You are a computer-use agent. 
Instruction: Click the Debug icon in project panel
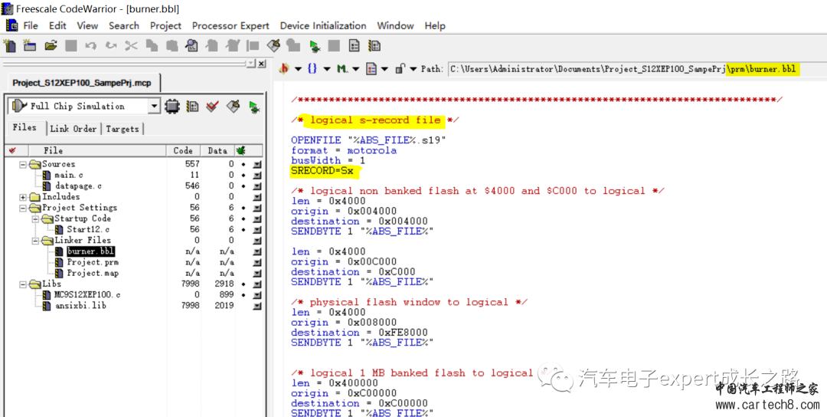tap(254, 107)
